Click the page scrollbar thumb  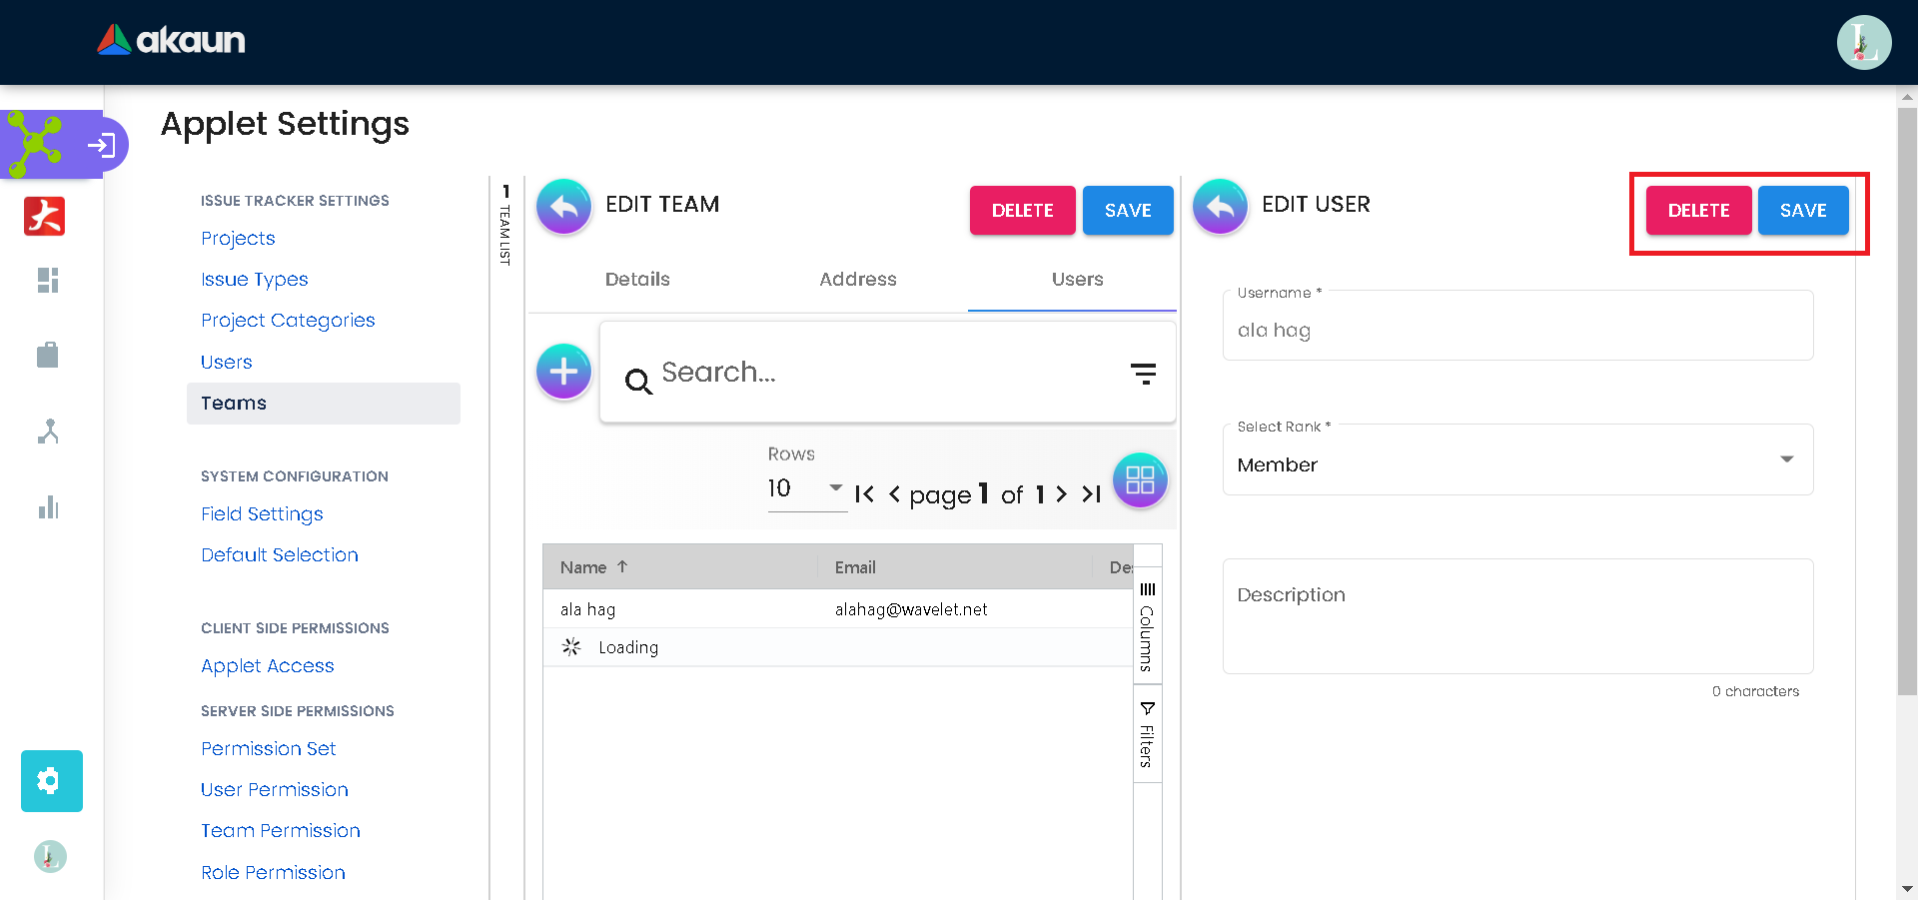1907,400
